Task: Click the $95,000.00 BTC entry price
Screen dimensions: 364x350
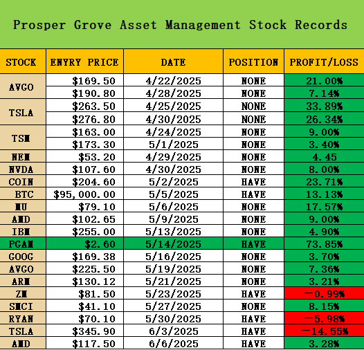Action: [x=84, y=194]
